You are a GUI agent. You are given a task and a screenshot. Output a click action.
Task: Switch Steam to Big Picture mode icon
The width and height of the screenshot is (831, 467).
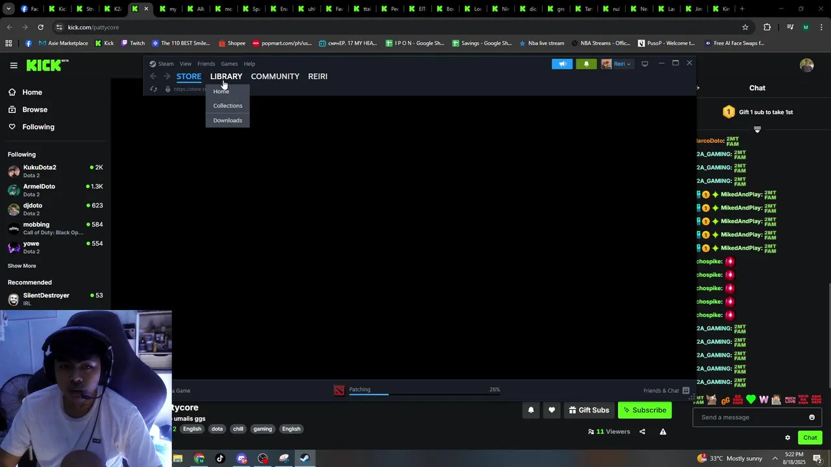(x=645, y=64)
